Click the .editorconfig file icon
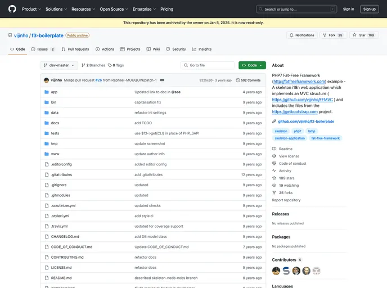387x288 pixels. (46, 164)
